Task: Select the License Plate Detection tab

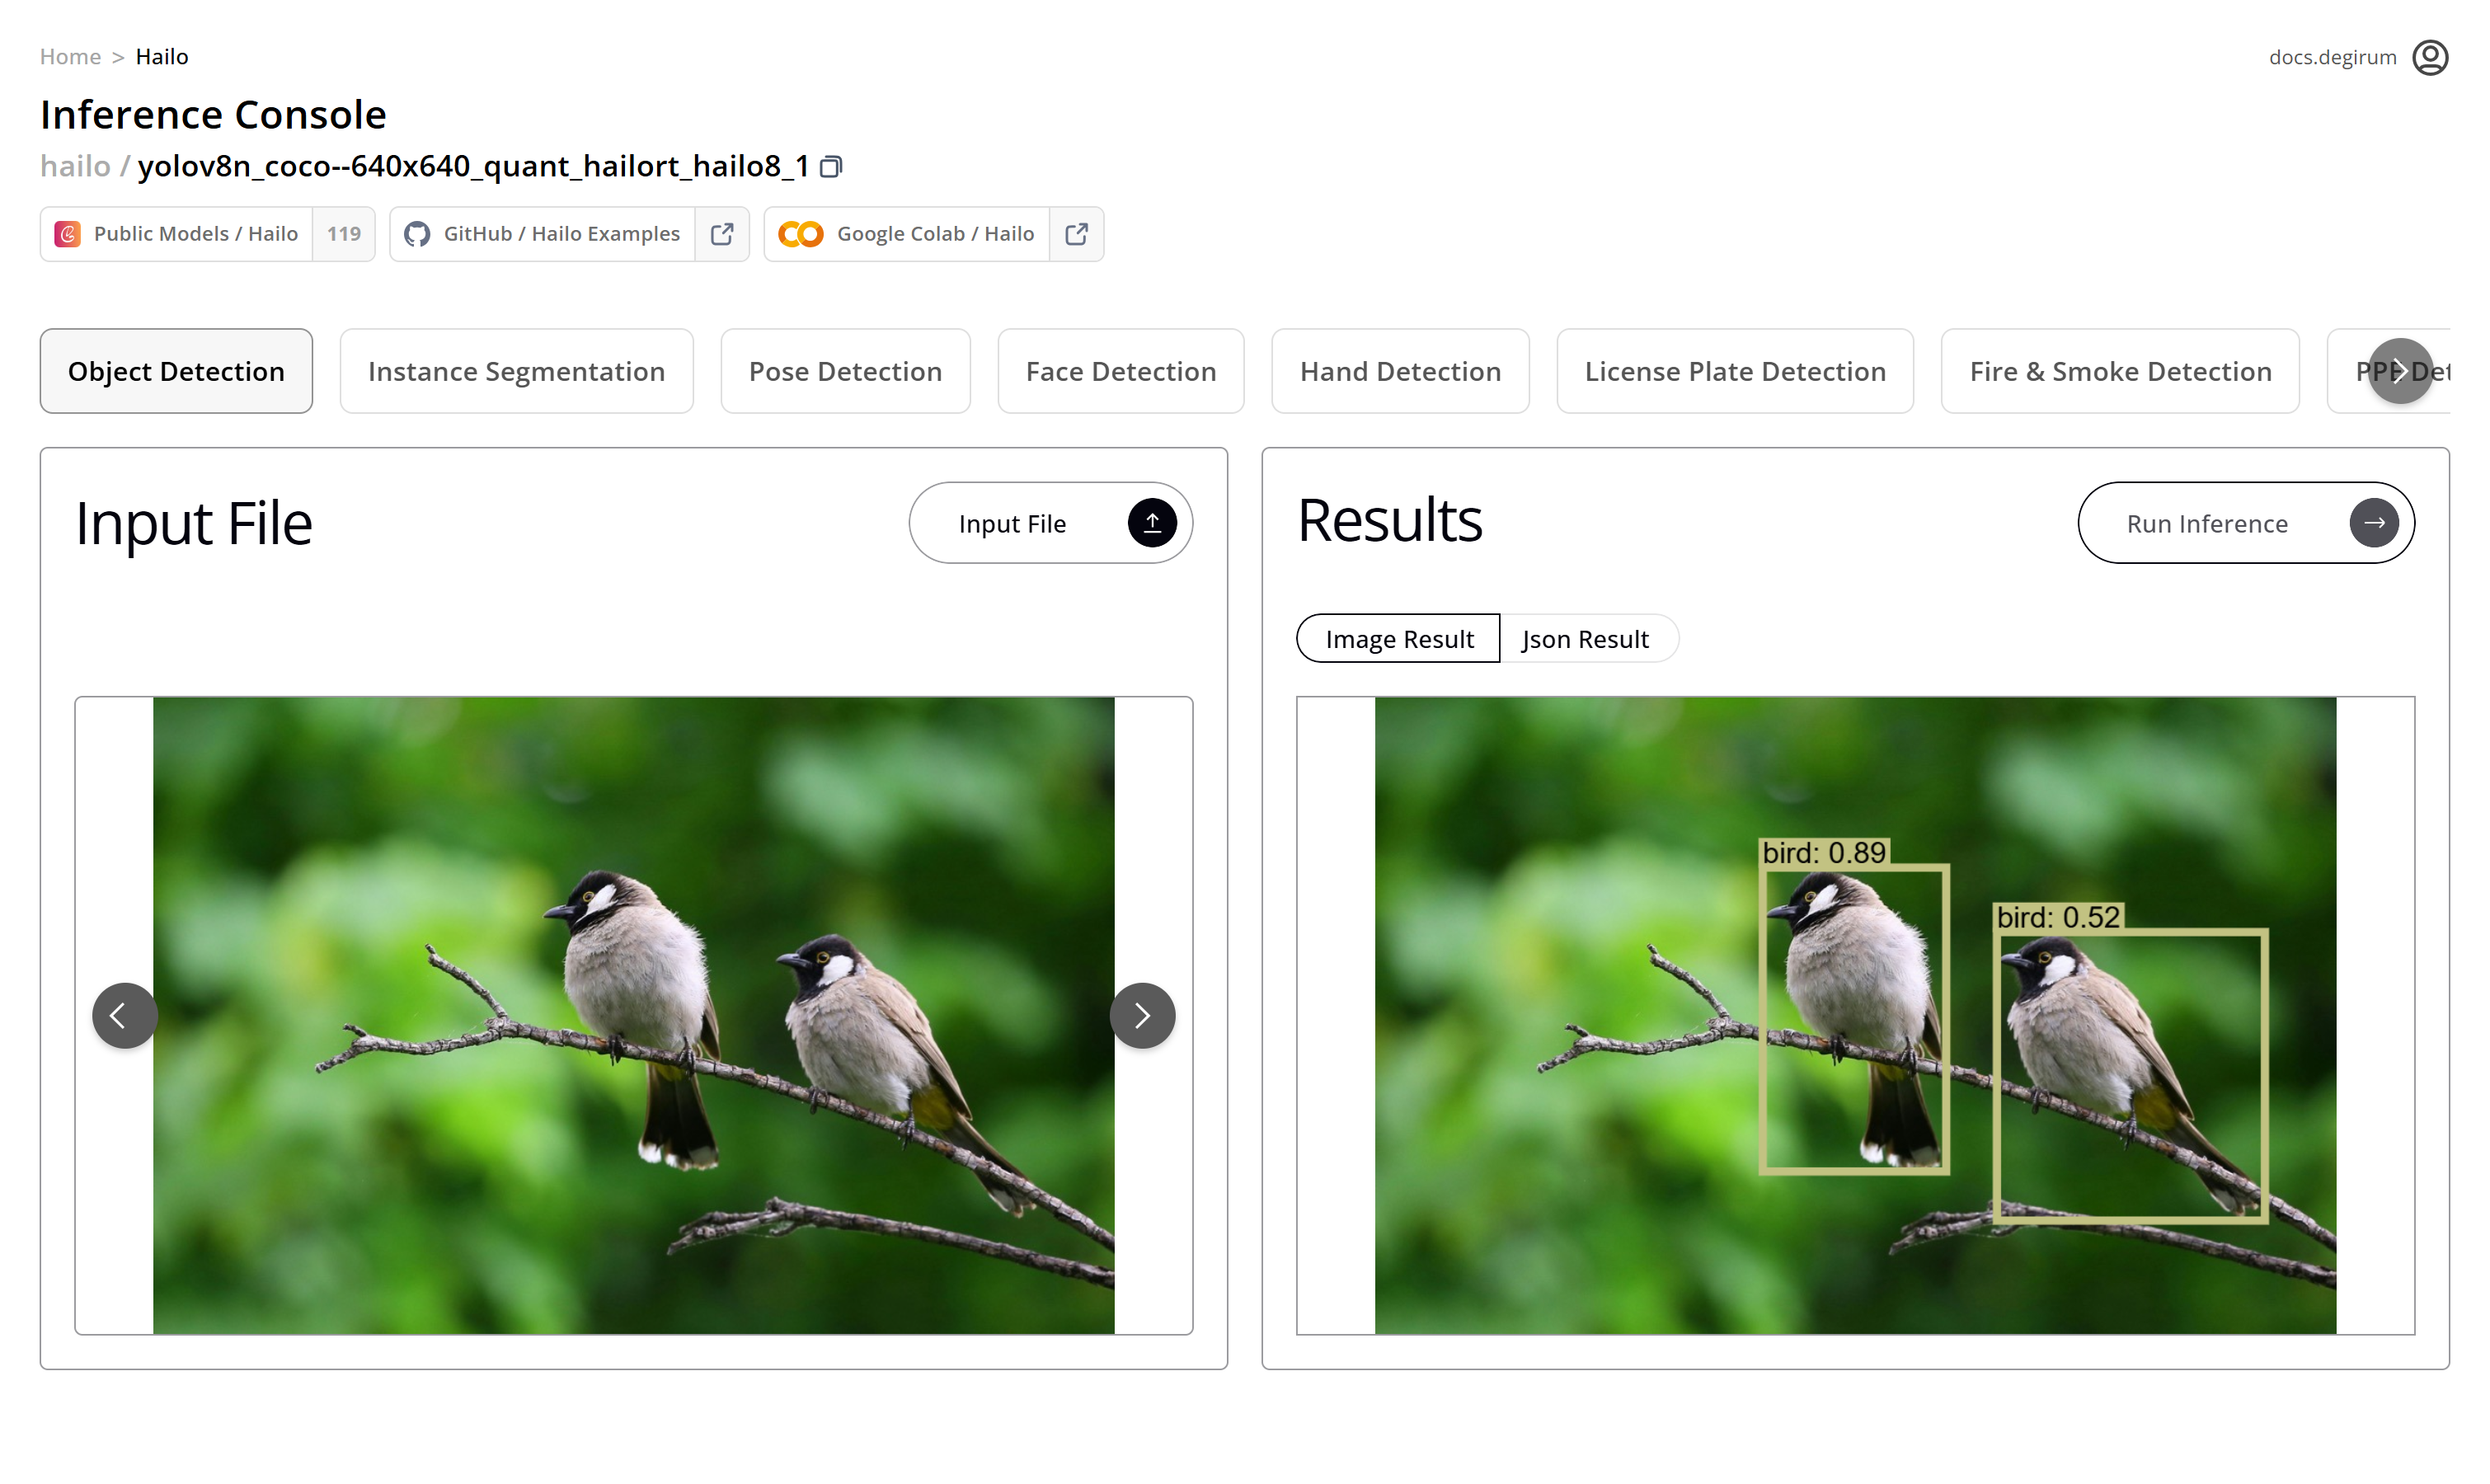Action: [x=1735, y=371]
